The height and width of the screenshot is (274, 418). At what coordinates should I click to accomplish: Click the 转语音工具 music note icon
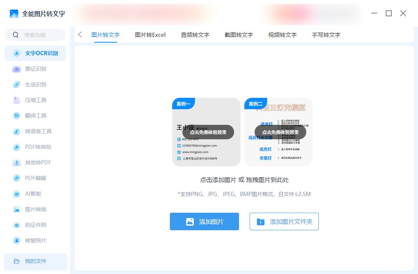16,131
